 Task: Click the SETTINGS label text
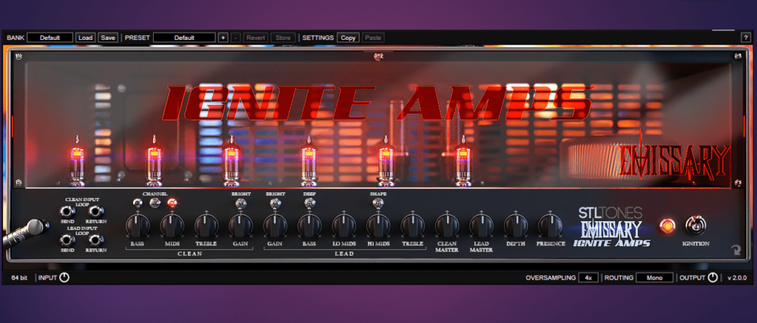(318, 38)
